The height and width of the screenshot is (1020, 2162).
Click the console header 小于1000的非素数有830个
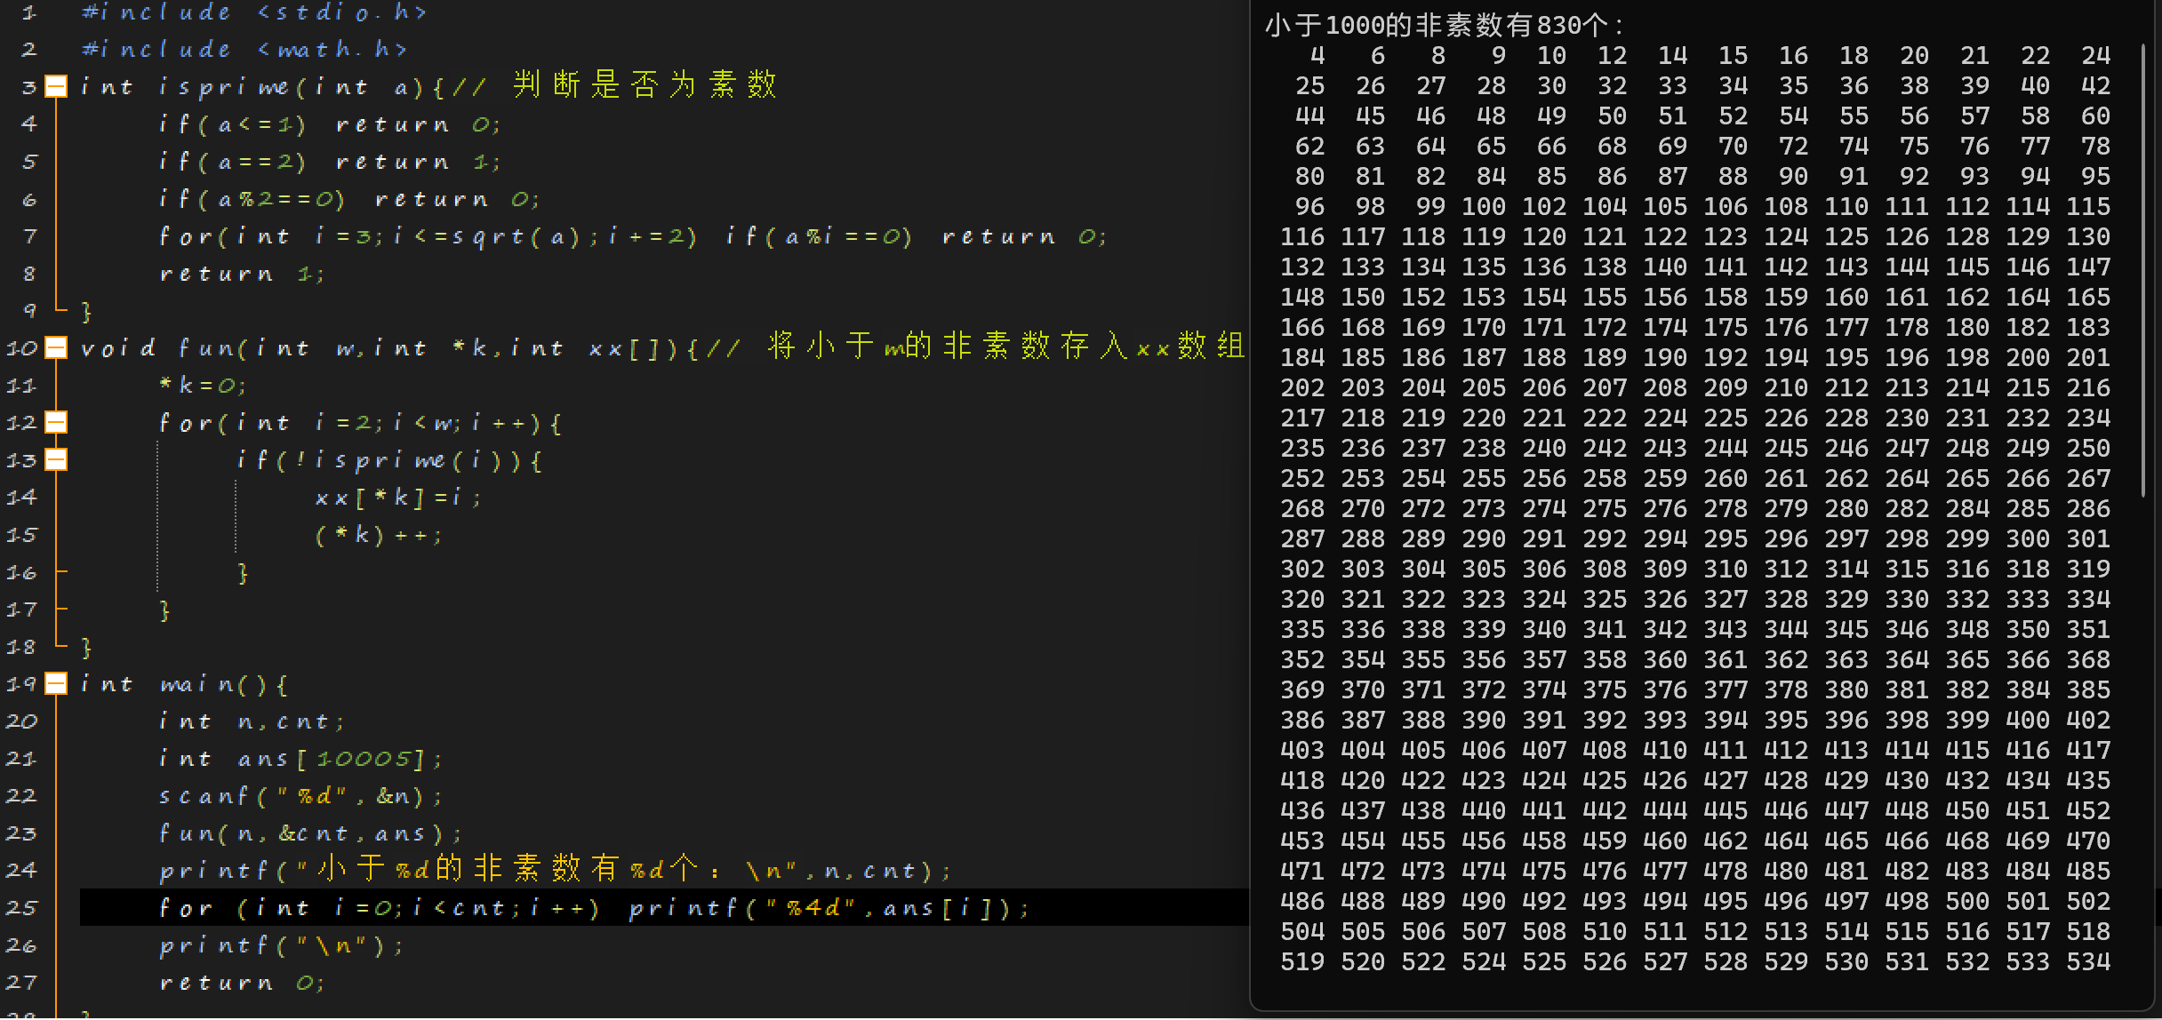click(1445, 25)
